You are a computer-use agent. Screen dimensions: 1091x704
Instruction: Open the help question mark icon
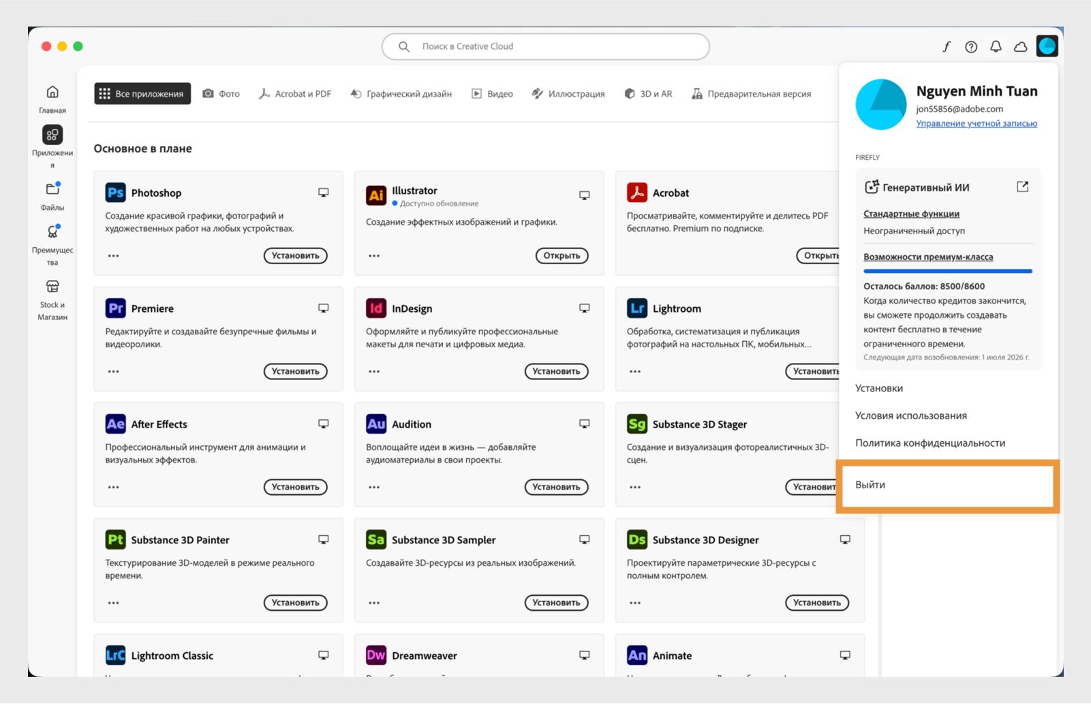(x=971, y=46)
